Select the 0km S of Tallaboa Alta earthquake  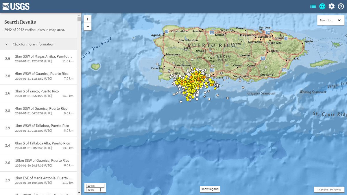pyautogui.click(x=38, y=145)
